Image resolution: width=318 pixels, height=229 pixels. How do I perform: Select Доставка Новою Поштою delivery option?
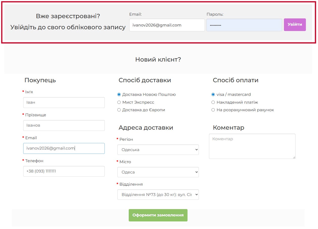tap(119, 95)
